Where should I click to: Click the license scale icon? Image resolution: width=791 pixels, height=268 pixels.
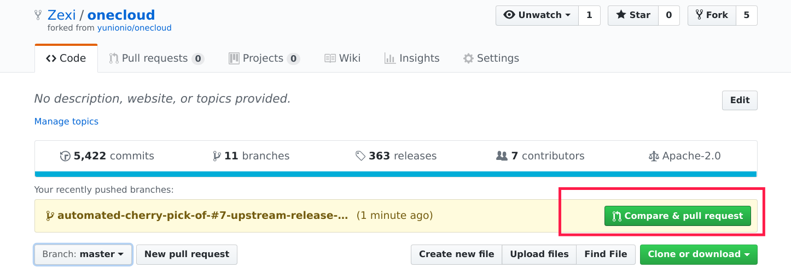[x=653, y=156]
